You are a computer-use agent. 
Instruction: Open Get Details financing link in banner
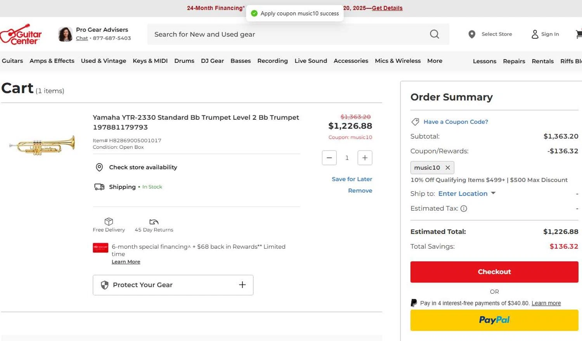(387, 8)
